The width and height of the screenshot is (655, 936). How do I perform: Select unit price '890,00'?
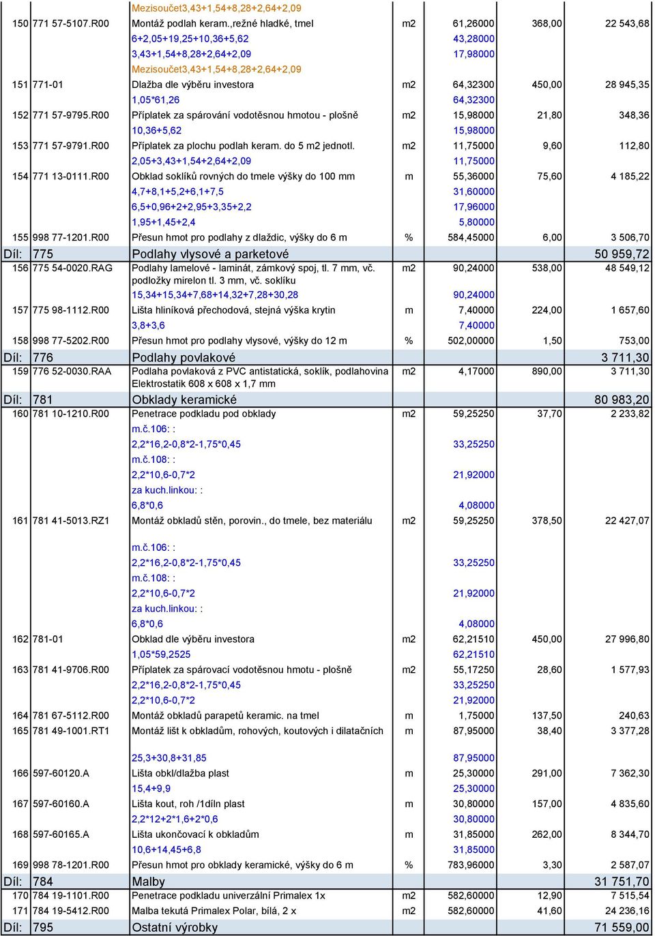547,372
